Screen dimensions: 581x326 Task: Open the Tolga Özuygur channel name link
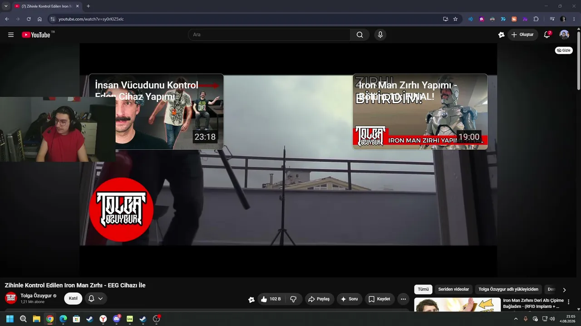point(36,296)
